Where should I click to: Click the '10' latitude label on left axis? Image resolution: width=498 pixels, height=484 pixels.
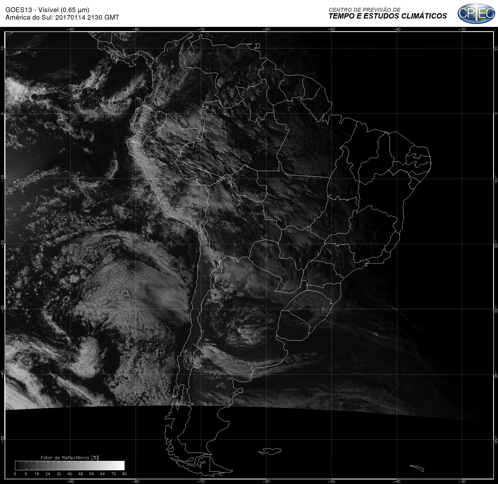[x=2, y=48]
